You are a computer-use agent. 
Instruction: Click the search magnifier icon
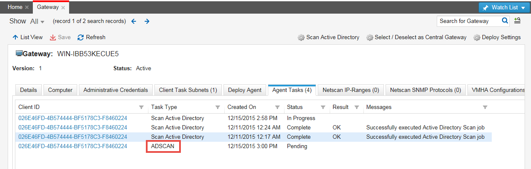point(505,20)
